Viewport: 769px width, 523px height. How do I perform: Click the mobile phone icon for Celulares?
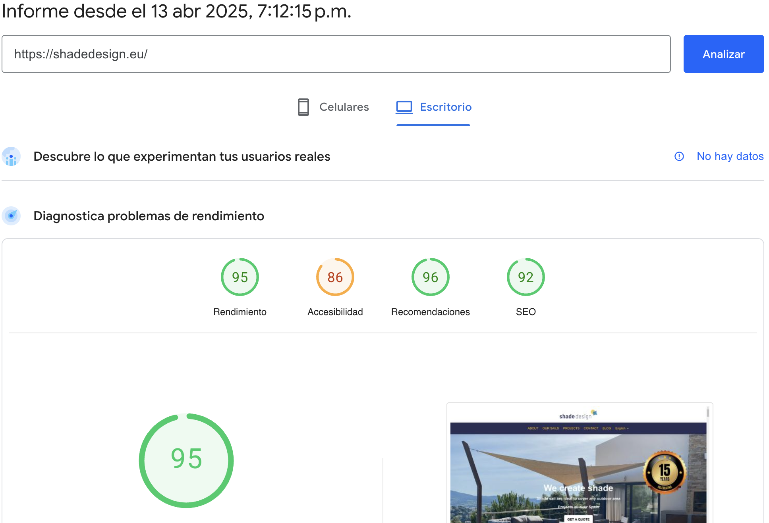[x=303, y=107]
